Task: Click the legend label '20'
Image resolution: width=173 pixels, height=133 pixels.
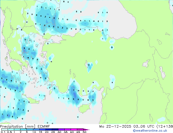Action: [47, 132]
